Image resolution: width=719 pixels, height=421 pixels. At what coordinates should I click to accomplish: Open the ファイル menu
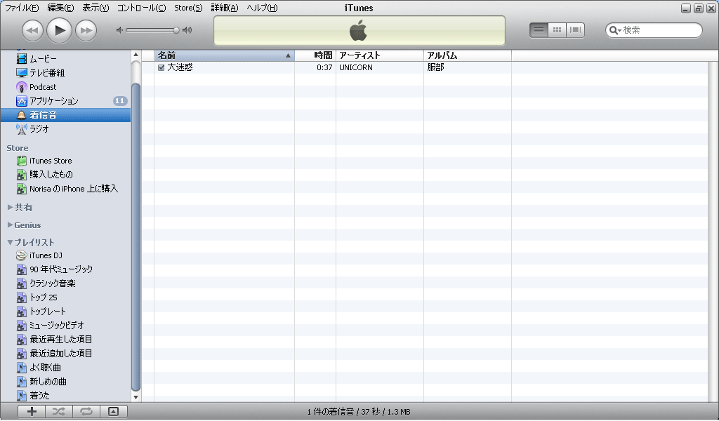click(22, 8)
